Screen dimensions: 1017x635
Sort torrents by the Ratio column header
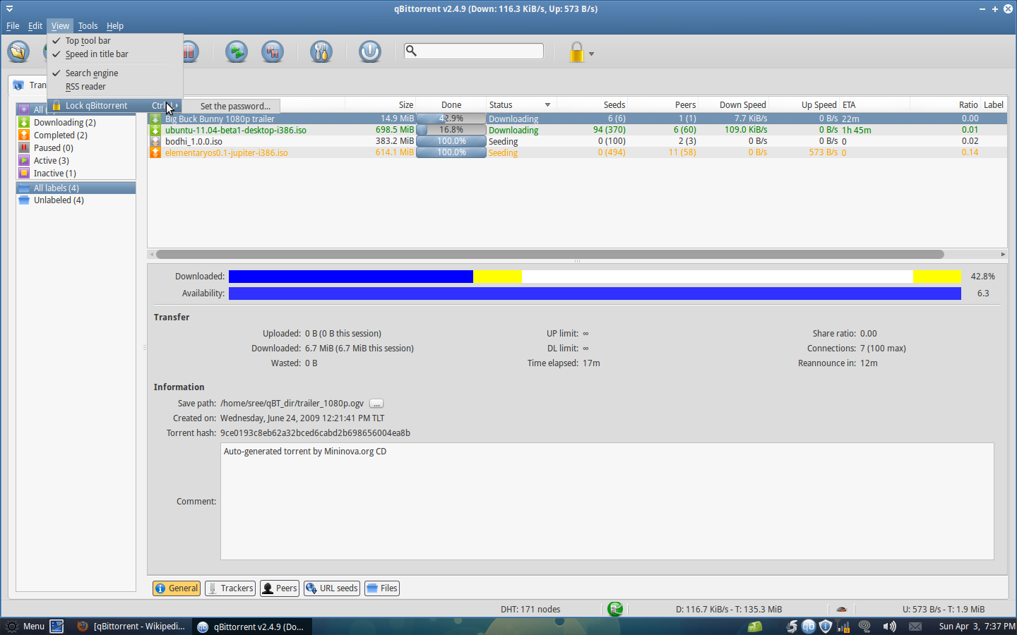(945, 105)
